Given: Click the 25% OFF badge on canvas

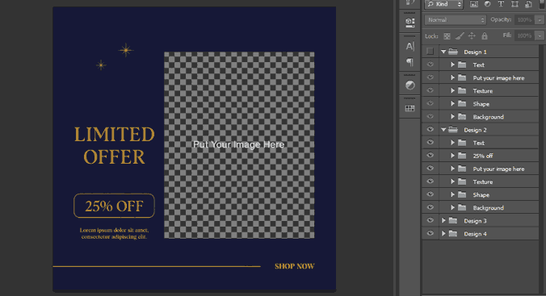Looking at the screenshot, I should pos(114,206).
